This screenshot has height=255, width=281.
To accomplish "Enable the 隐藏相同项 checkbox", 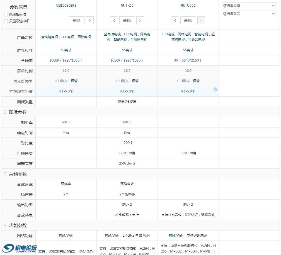I will point(6,15).
